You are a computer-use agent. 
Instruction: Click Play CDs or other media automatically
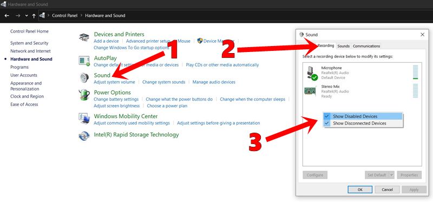222,65
